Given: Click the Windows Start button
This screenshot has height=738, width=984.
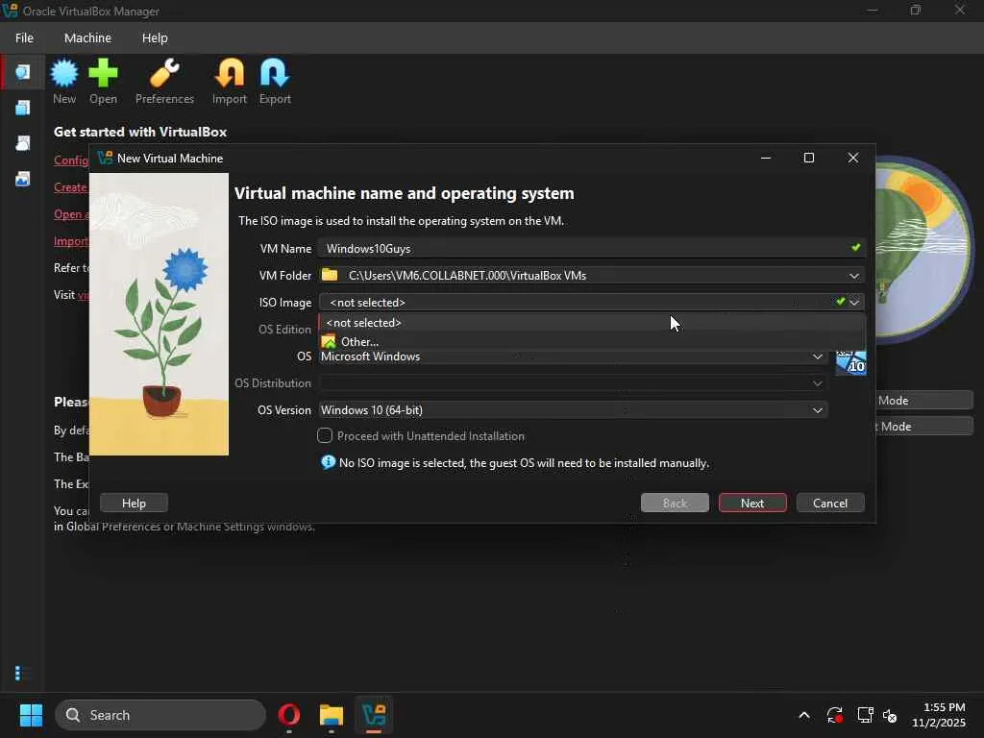Looking at the screenshot, I should pyautogui.click(x=31, y=715).
